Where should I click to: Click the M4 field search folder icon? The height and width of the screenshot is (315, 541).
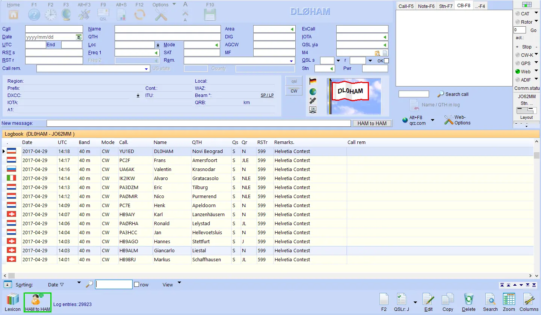click(x=378, y=53)
